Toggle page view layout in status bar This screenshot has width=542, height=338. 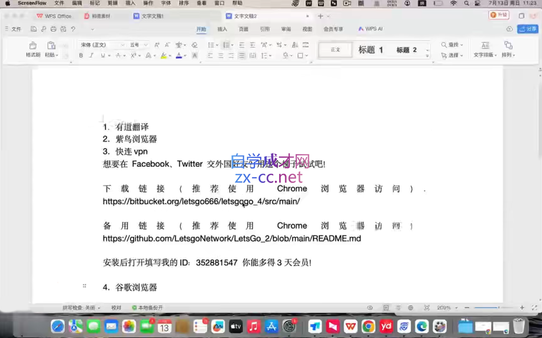[x=386, y=308]
